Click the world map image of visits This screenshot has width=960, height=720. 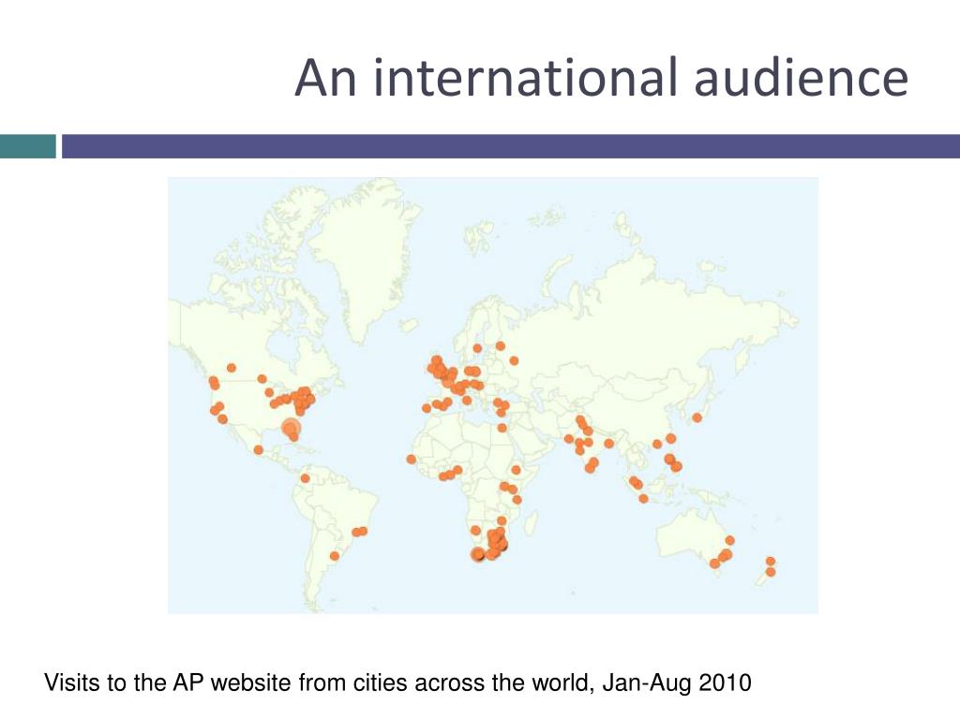coord(493,396)
